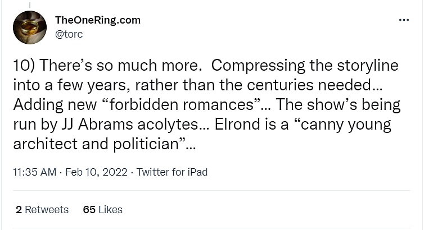Click the @torc handle
The image size is (424, 230).
click(x=70, y=34)
